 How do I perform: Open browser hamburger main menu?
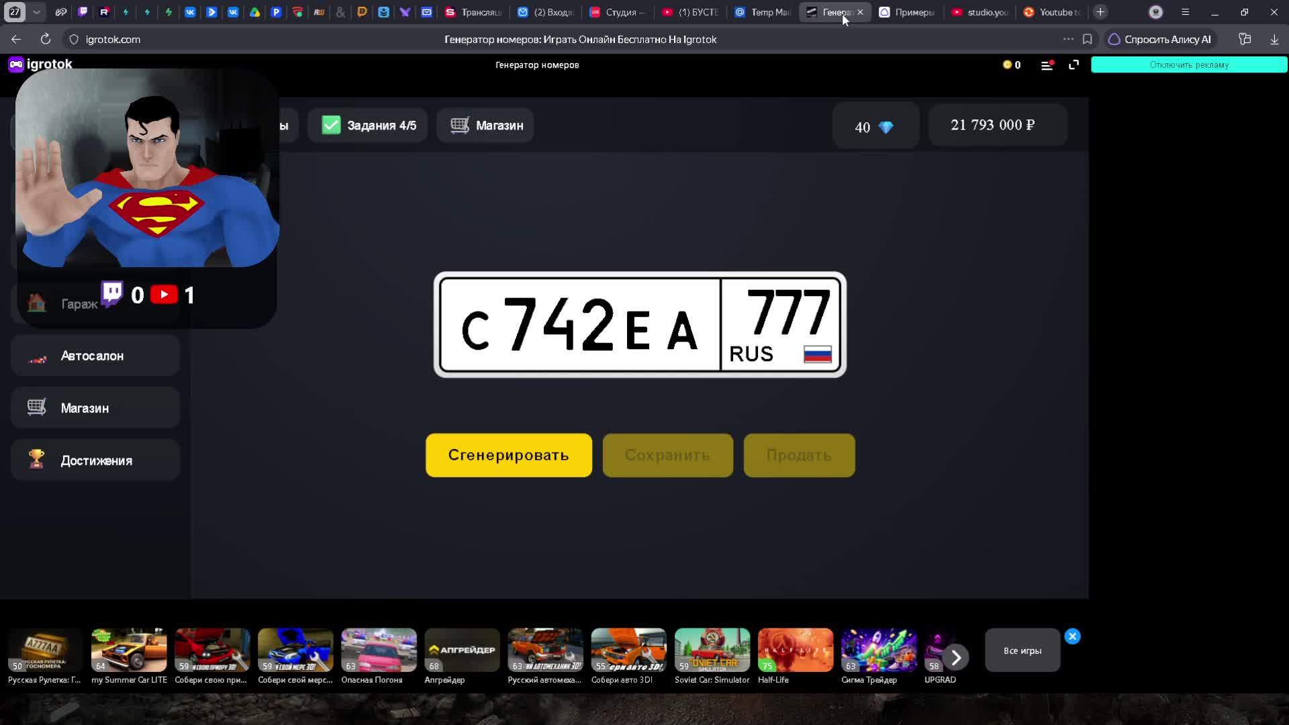[x=1185, y=12]
